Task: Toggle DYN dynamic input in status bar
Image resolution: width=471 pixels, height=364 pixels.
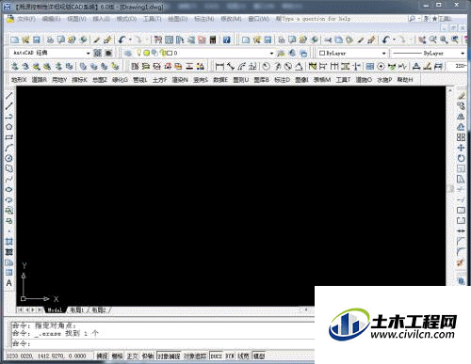Action: tap(230, 356)
